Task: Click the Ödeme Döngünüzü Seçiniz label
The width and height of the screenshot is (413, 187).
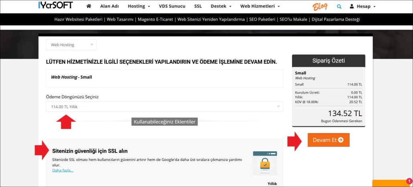Action: [x=72, y=97]
